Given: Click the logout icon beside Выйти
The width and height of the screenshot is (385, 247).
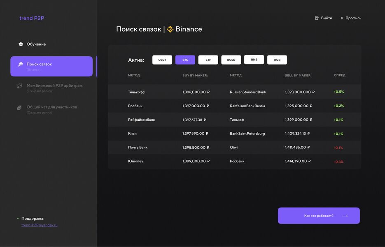Looking at the screenshot, I should [x=317, y=18].
